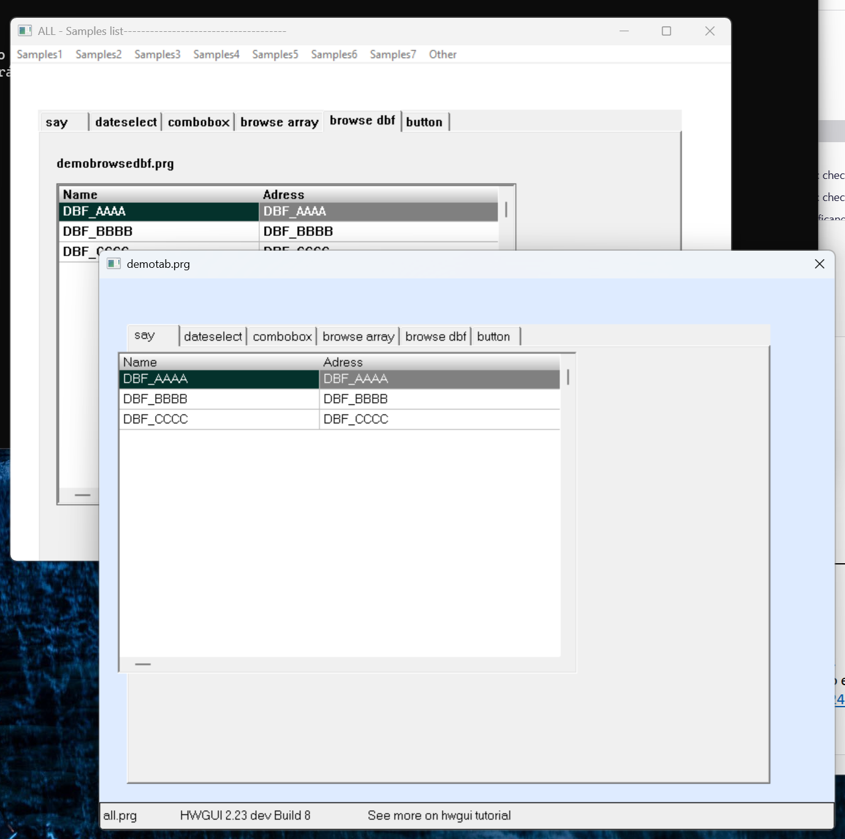
Task: Open the Other menu
Action: coord(442,55)
